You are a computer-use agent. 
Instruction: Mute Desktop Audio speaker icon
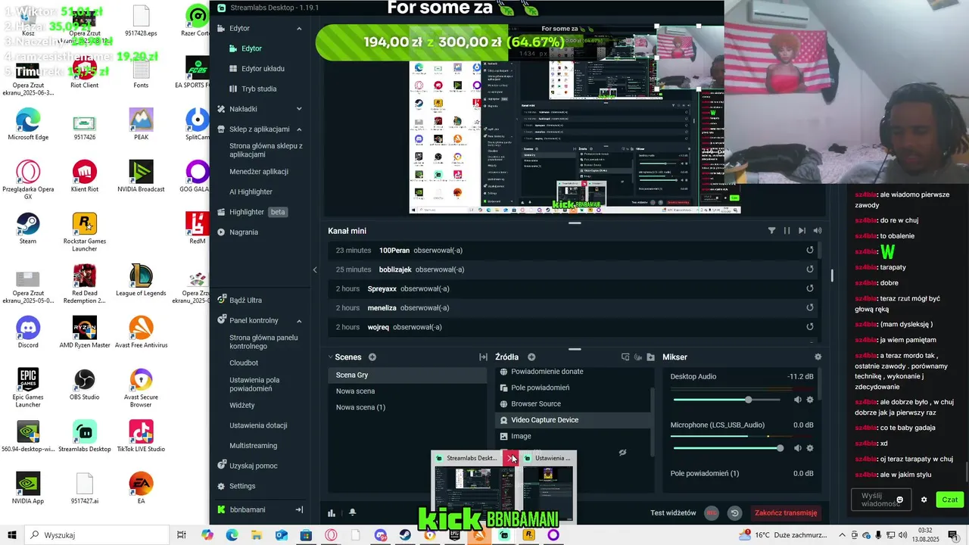coord(797,400)
